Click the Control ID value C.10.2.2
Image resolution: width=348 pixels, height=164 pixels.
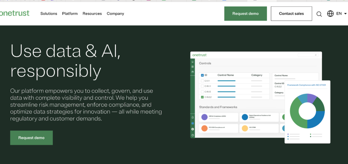coord(278,87)
